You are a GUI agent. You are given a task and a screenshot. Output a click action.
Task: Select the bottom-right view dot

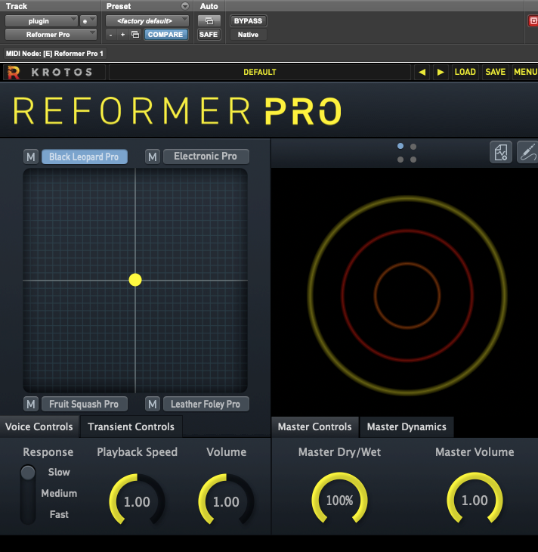[413, 160]
